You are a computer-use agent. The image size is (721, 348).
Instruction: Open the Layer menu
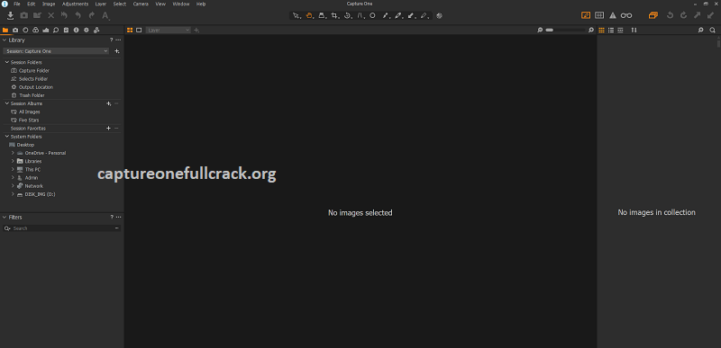point(101,4)
